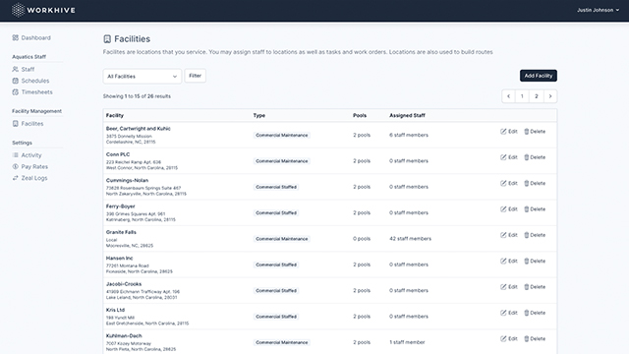Click the Facility column header
The height and width of the screenshot is (354, 629).
click(x=115, y=115)
